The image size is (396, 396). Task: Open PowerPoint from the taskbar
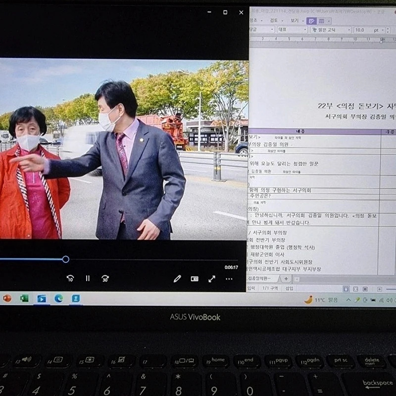coord(7,298)
